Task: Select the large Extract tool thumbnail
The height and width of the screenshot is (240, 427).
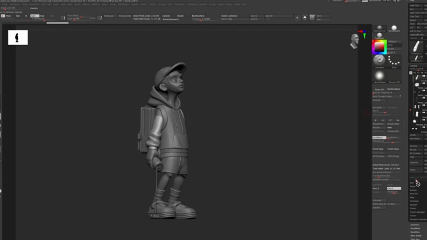Action: click(416, 47)
